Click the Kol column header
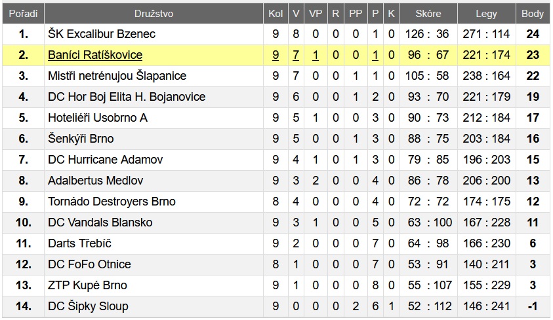 pyautogui.click(x=276, y=13)
